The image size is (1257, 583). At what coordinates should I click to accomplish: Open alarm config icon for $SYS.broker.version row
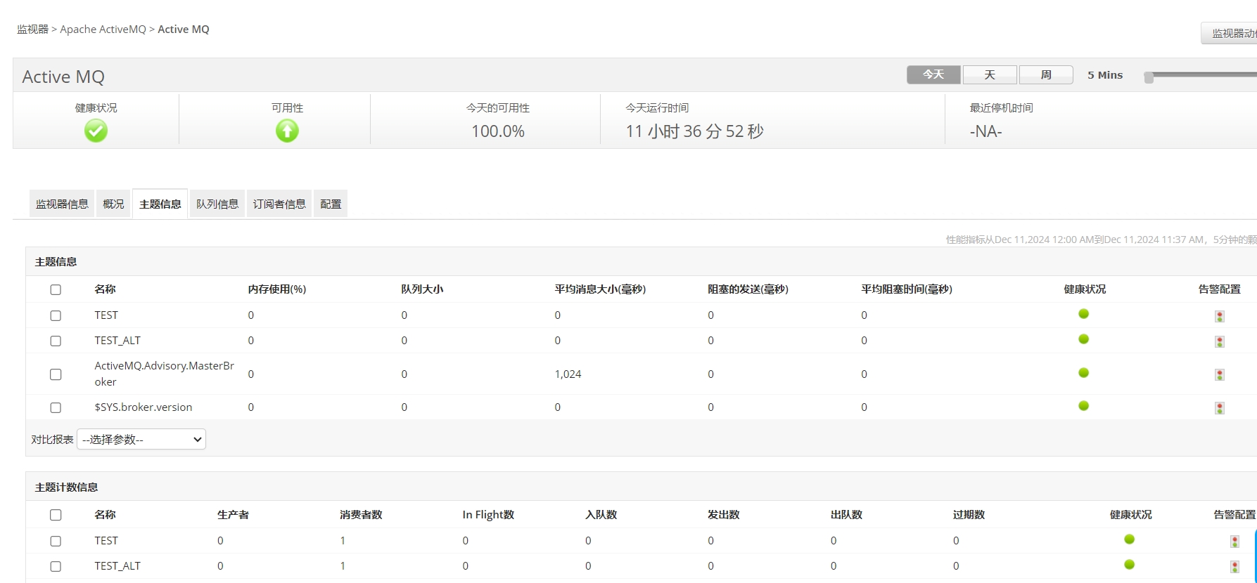coord(1220,408)
